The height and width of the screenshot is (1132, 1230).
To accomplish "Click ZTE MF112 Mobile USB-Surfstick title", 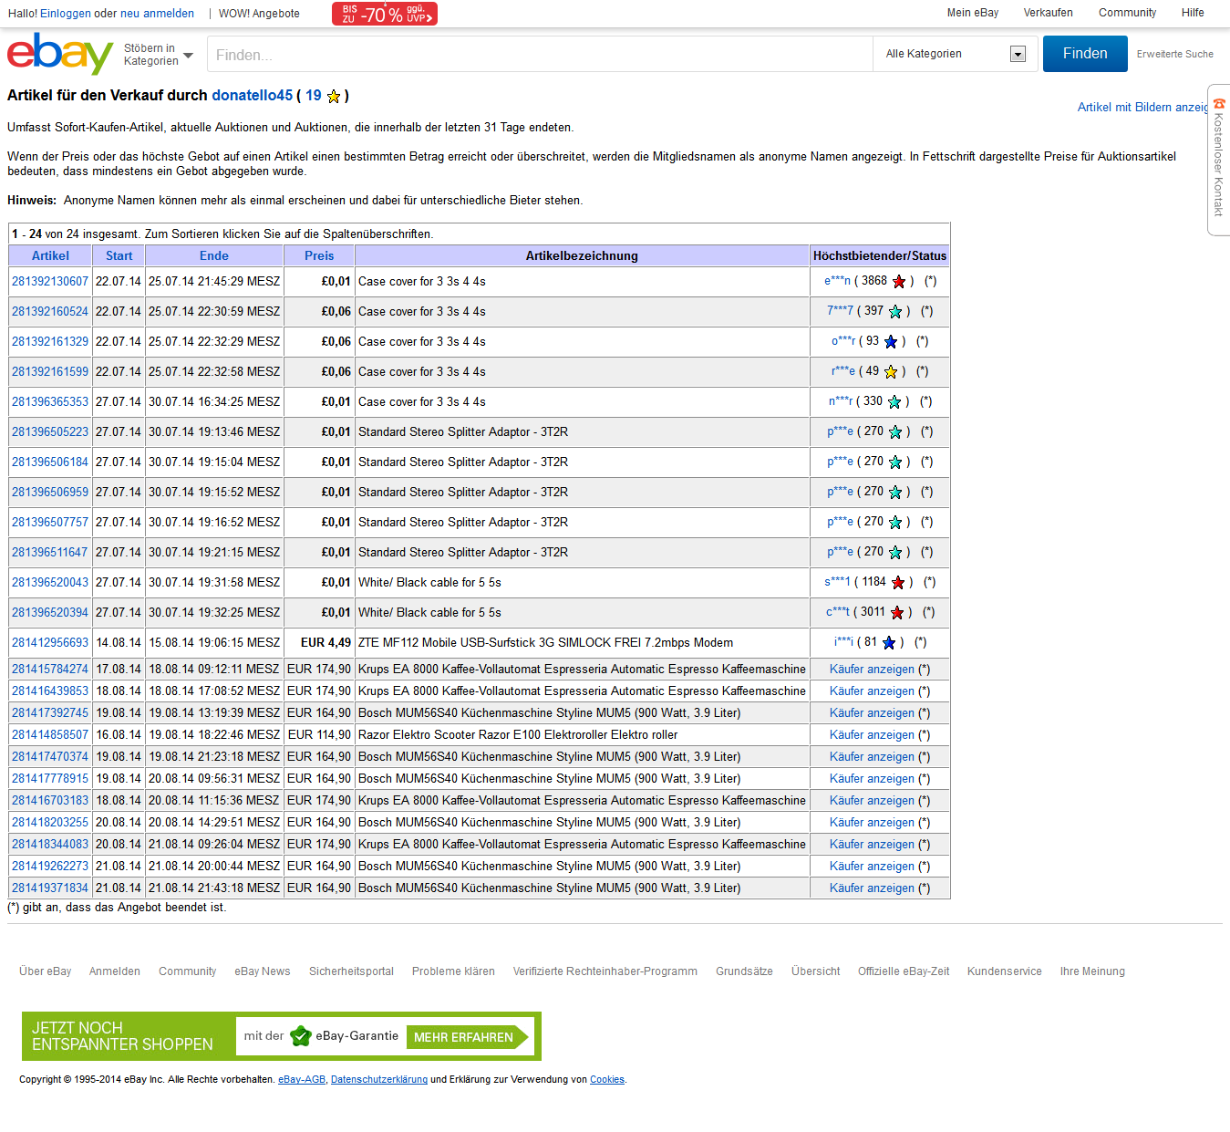I will pos(545,643).
